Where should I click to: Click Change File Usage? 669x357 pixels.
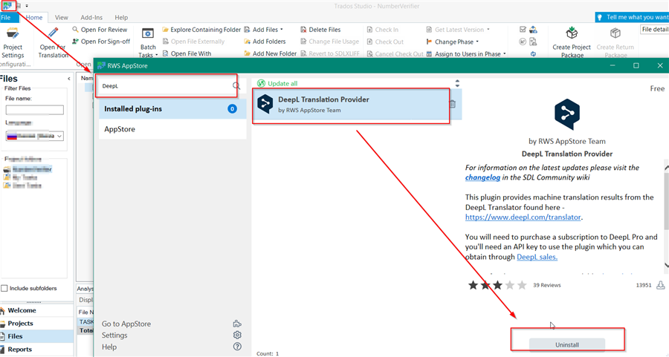330,42
